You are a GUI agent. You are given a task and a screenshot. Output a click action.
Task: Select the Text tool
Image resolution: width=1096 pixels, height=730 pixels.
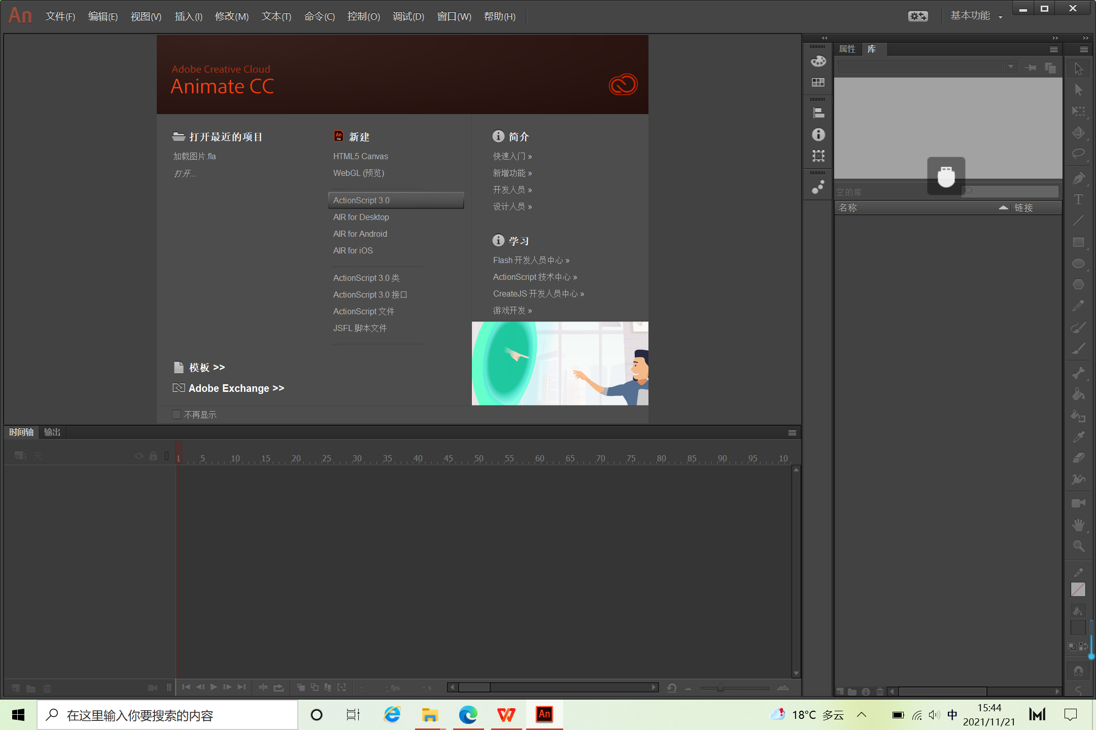pyautogui.click(x=1078, y=199)
